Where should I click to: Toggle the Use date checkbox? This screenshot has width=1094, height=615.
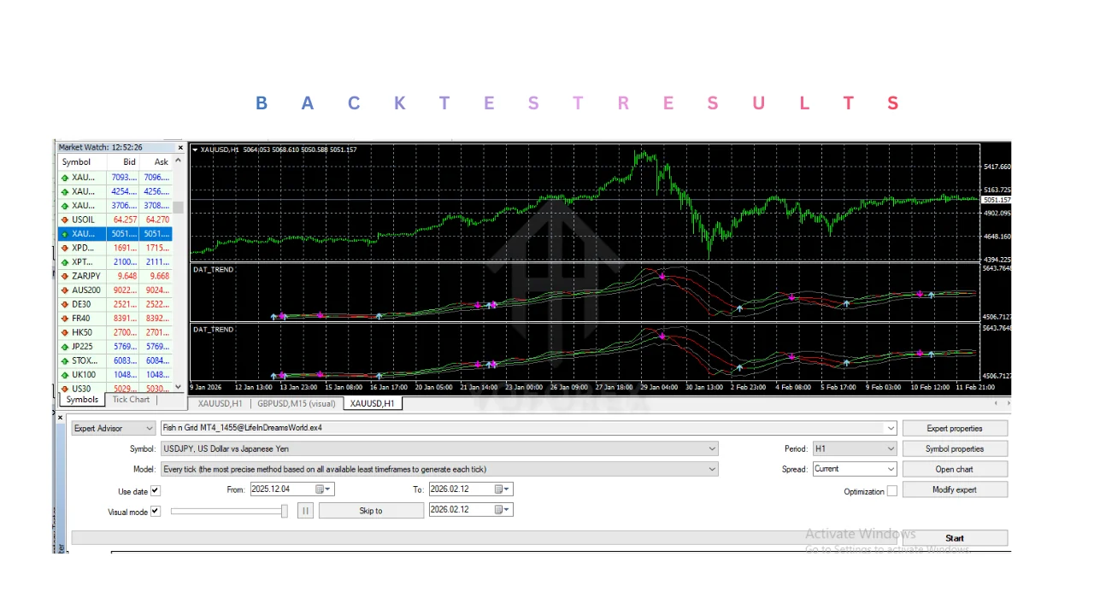coord(156,491)
